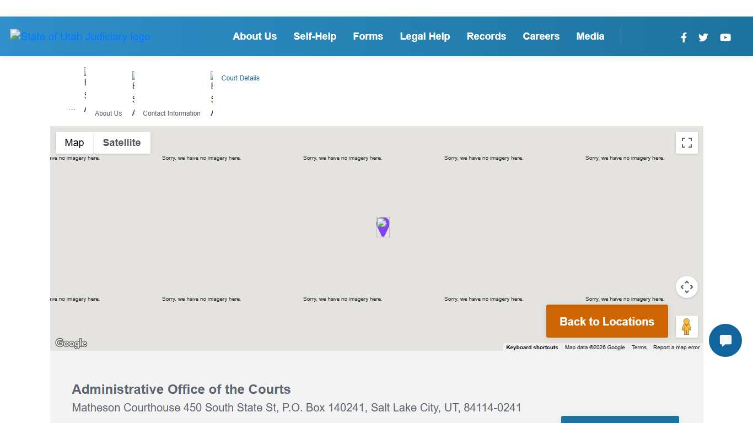753x423 pixels.
Task: Open the Self-Help navigation menu
Action: coord(315,36)
